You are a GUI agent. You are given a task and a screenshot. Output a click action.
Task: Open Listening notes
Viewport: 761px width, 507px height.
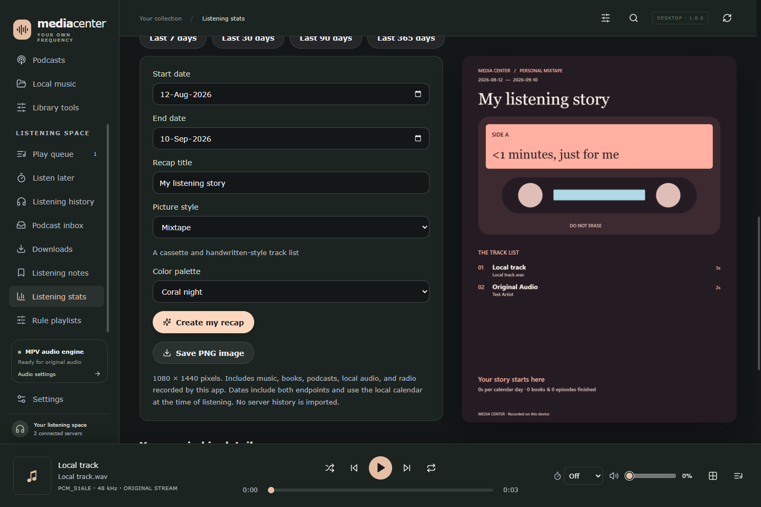(x=57, y=273)
